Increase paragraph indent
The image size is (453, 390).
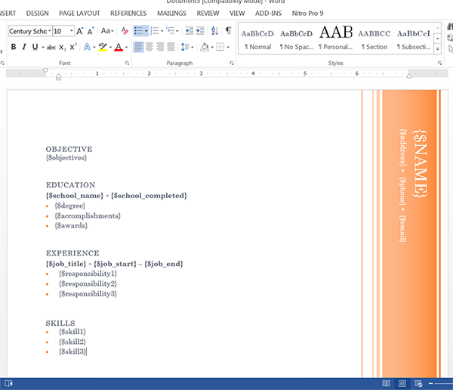click(x=200, y=31)
